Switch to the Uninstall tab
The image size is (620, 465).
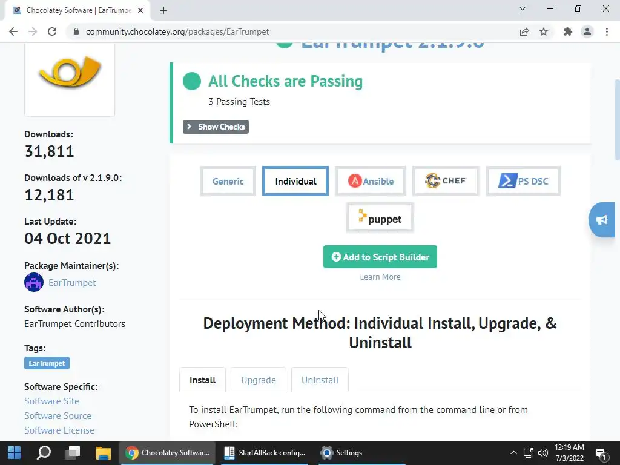(320, 380)
